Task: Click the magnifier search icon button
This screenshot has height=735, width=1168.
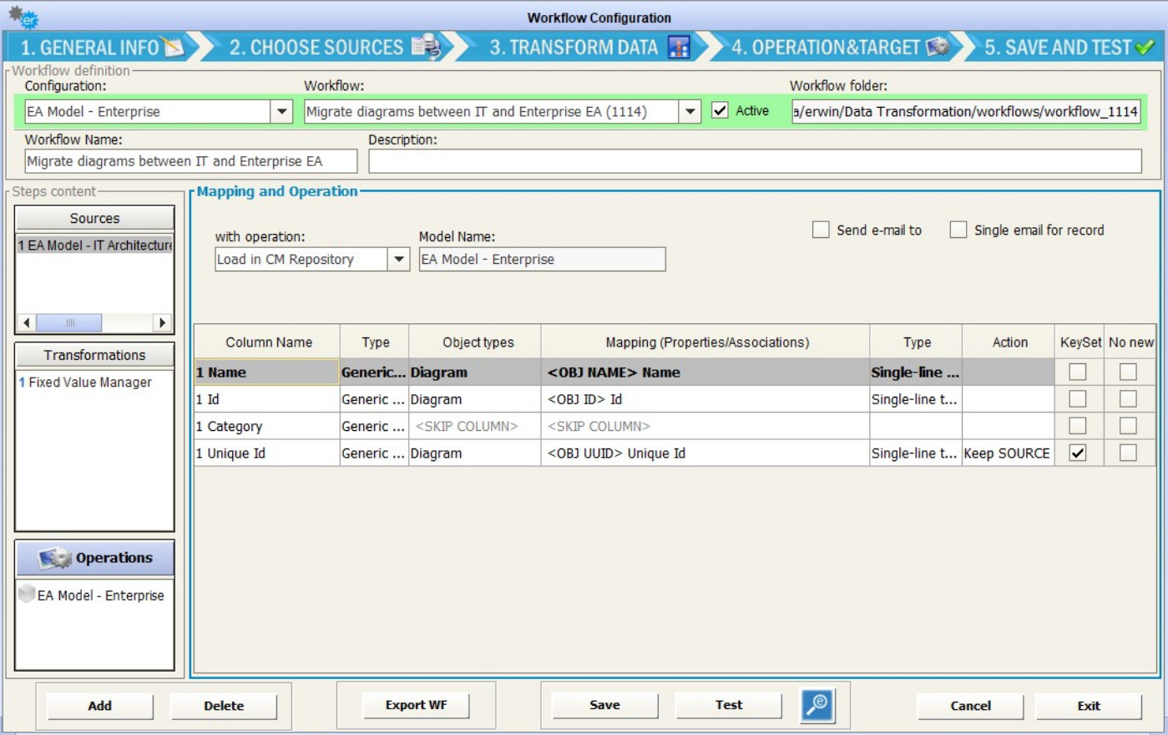Action: (817, 705)
